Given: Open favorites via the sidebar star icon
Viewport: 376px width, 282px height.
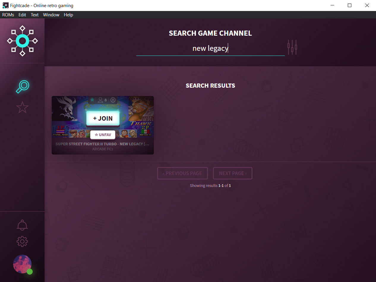Looking at the screenshot, I should point(22,107).
